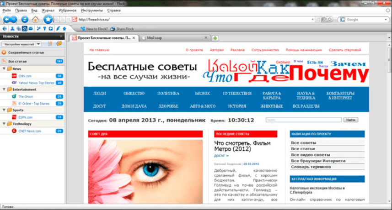Viewport: 392px width, 210px height.
Task: Open the CNN.com feed
Action: click(25, 76)
